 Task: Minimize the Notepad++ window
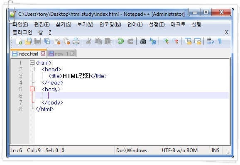[x=195, y=12]
